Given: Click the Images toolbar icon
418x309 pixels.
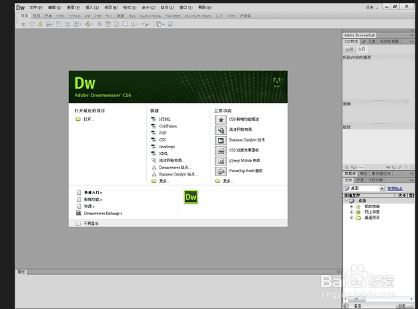Looking at the screenshot, I should coord(77,24).
